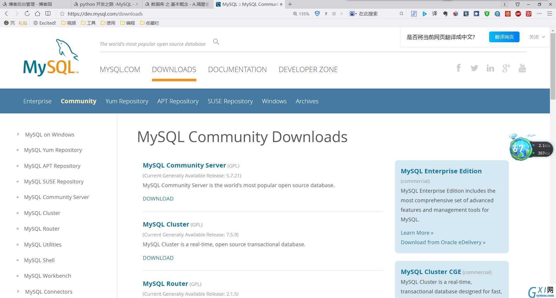Open the 编程 bookmarks folder
Viewport: 556px width, 298px height.
coord(128,23)
